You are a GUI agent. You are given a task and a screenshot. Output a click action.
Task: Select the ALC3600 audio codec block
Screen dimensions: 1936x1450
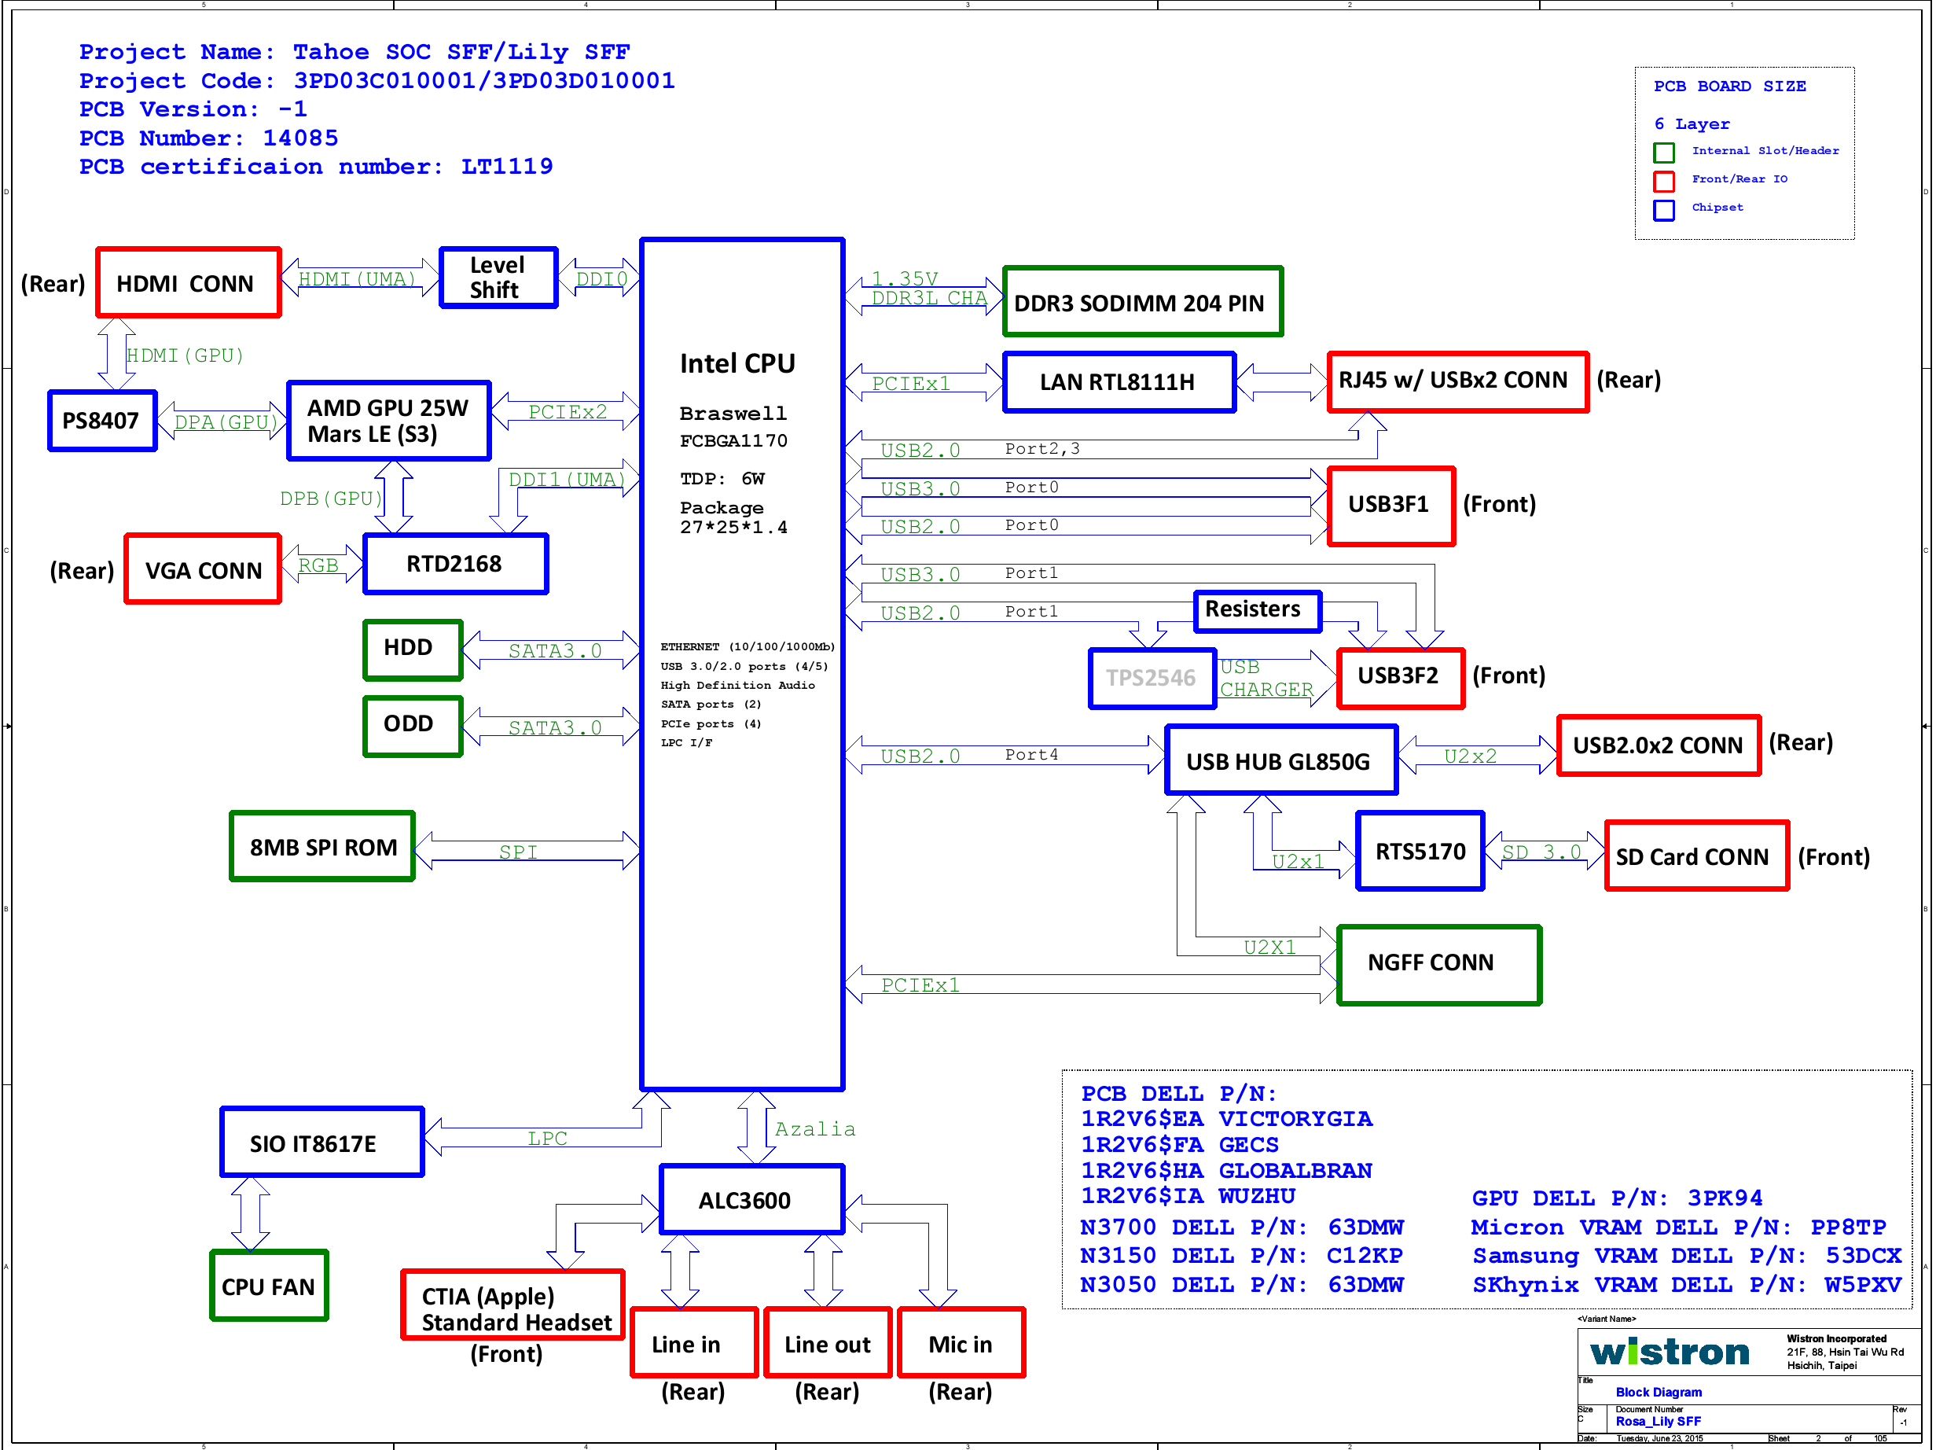[751, 1198]
